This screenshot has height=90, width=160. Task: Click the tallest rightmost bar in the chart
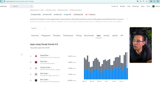[127, 66]
